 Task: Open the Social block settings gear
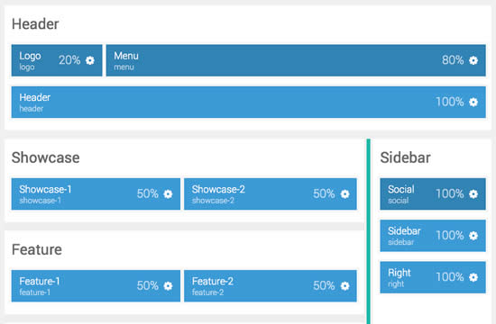pyautogui.click(x=473, y=193)
